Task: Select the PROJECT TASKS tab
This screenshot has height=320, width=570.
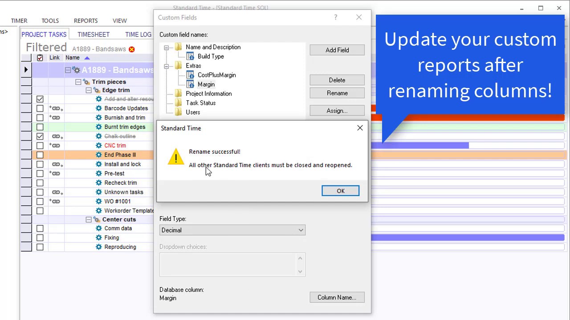Action: [44, 35]
